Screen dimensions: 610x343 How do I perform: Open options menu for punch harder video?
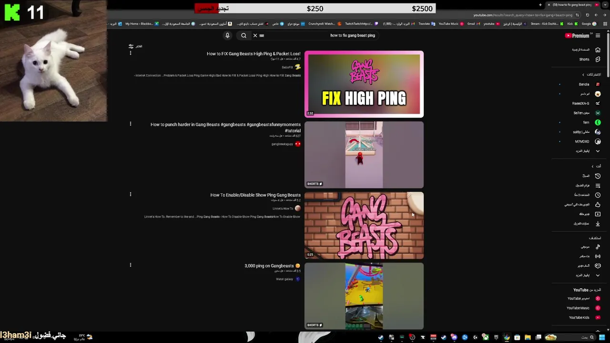click(130, 124)
